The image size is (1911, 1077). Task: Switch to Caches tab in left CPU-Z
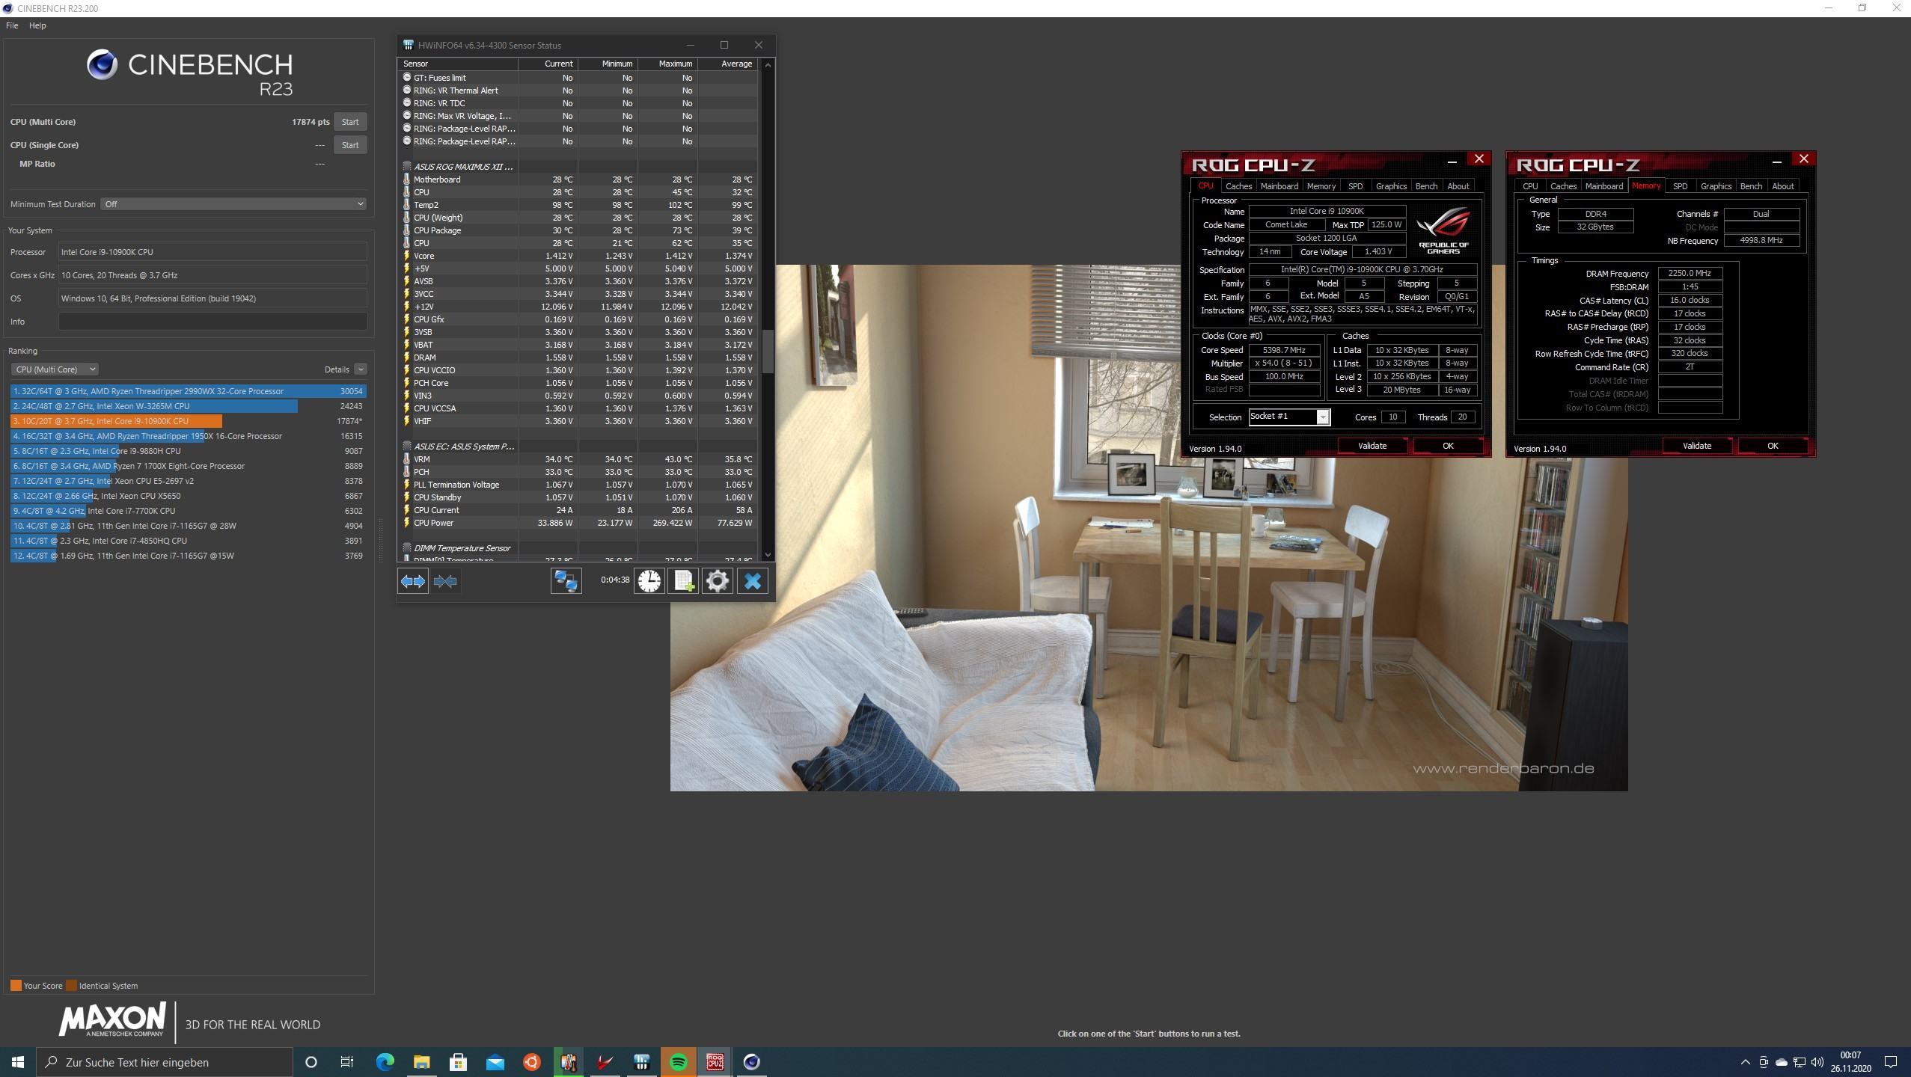1238,186
